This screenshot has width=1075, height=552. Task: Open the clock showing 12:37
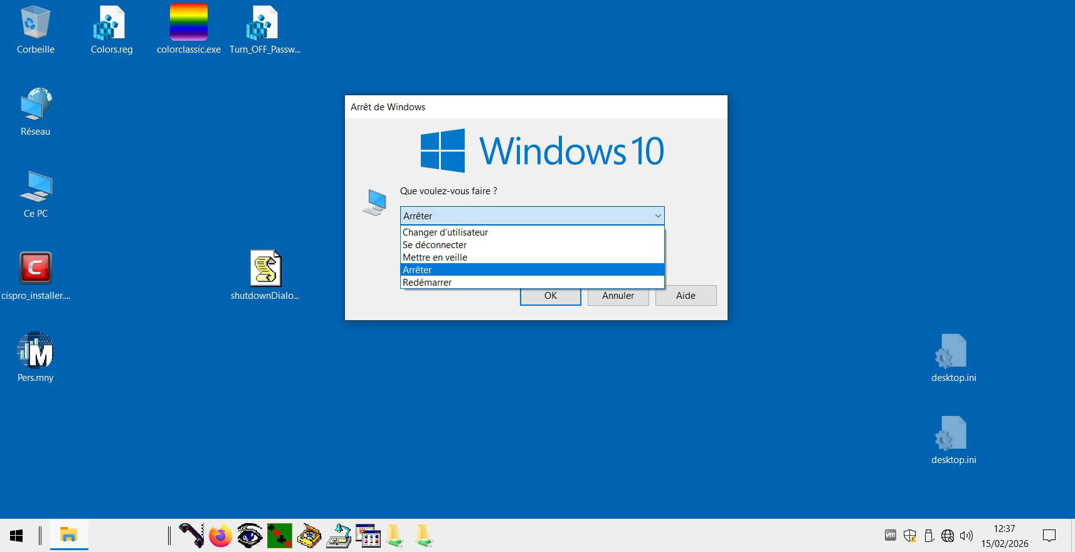coord(1004,536)
